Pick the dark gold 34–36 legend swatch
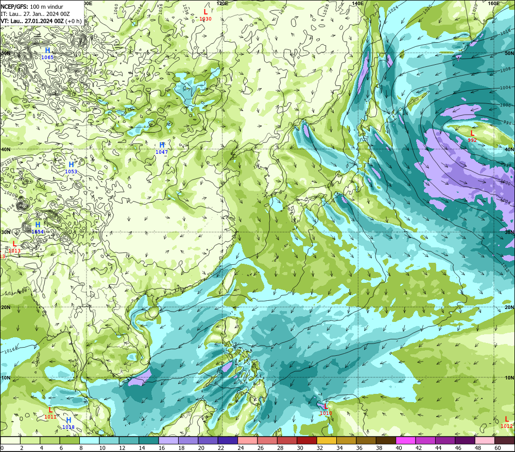This screenshot has height=452, width=515. tap(346, 441)
